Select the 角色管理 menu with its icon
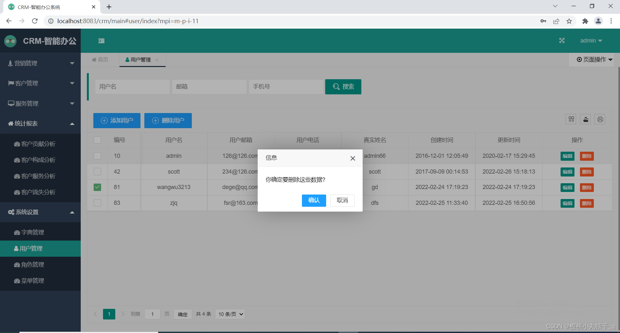This screenshot has width=620, height=333. [x=29, y=264]
